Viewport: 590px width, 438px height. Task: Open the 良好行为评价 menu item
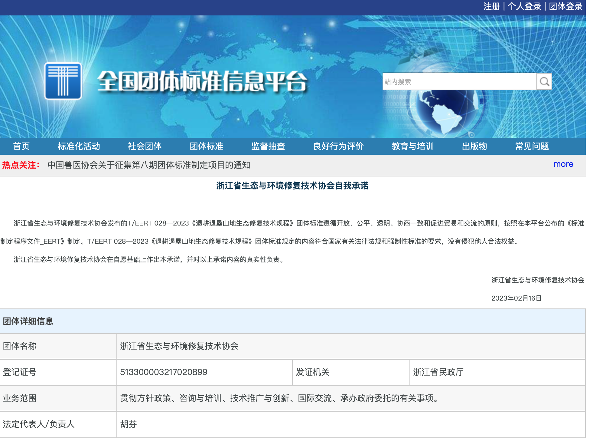(338, 146)
